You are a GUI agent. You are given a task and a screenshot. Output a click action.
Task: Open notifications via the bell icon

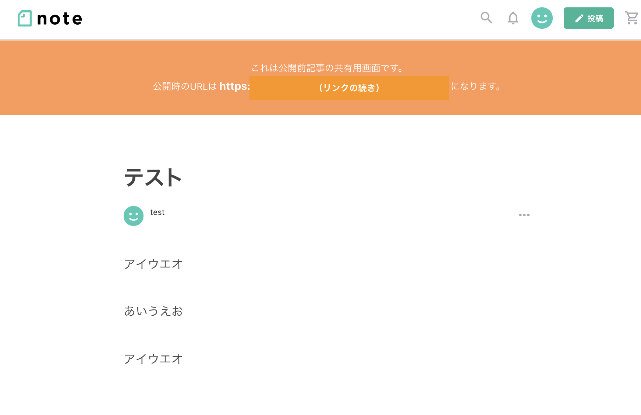pos(513,18)
